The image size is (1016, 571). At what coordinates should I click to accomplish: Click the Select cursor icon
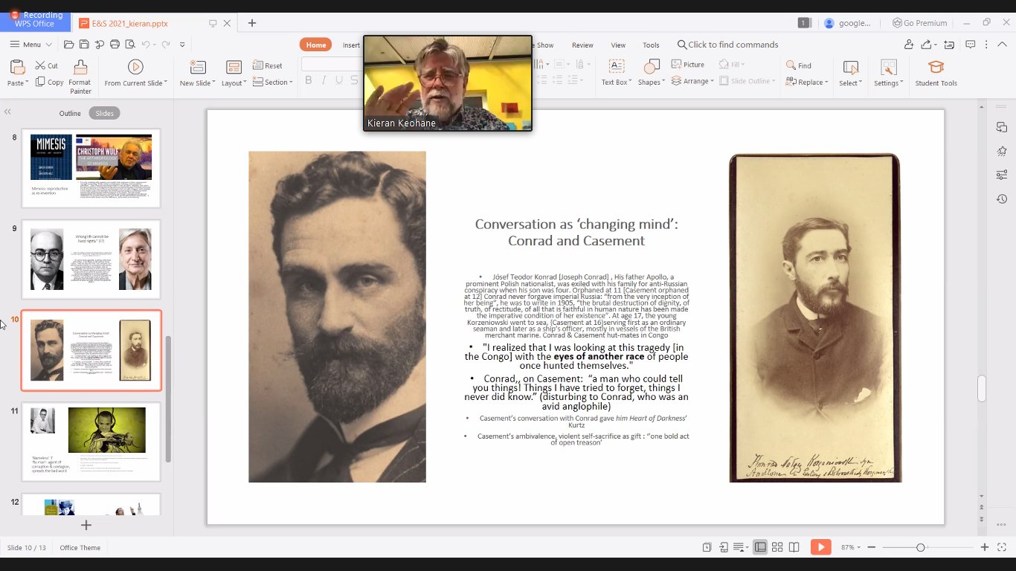click(x=850, y=67)
